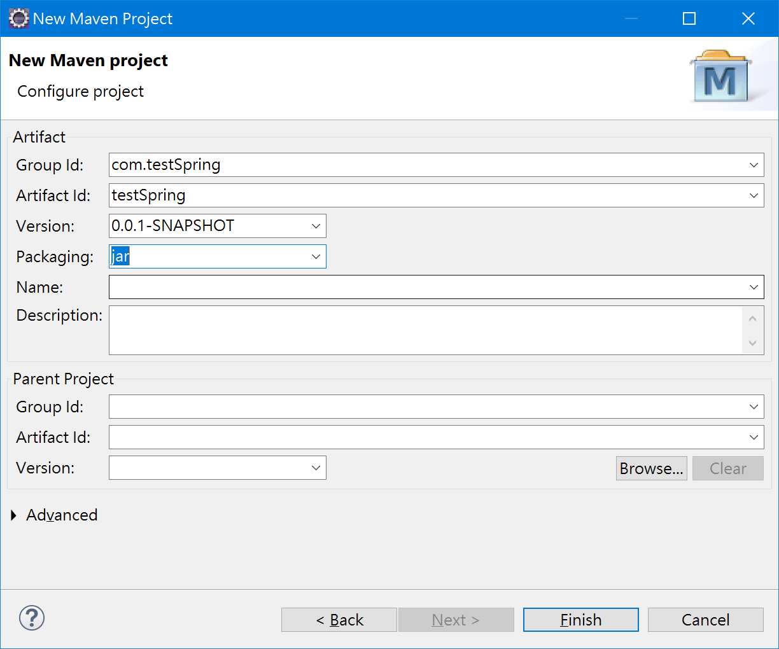Click the help question mark icon

pos(32,618)
